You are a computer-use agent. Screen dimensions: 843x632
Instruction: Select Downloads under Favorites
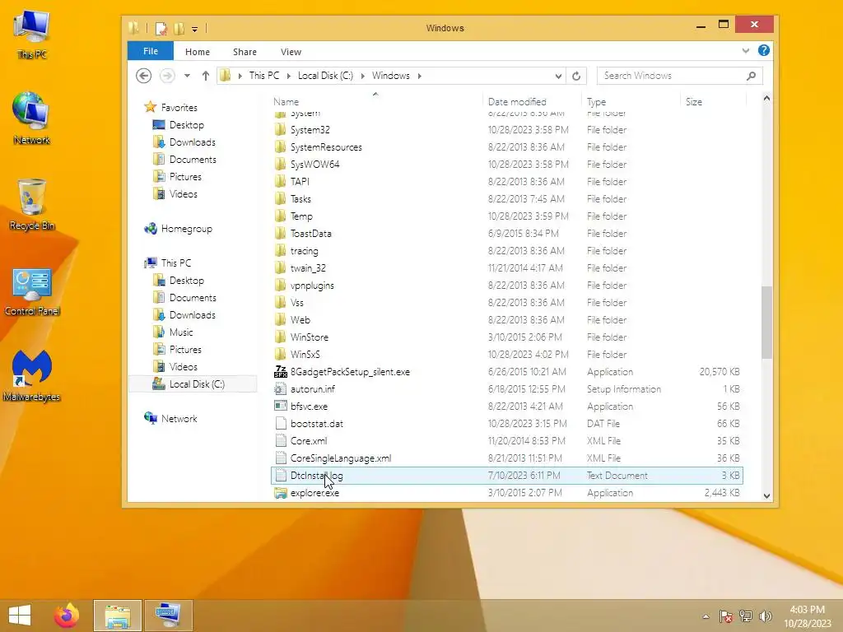[192, 142]
